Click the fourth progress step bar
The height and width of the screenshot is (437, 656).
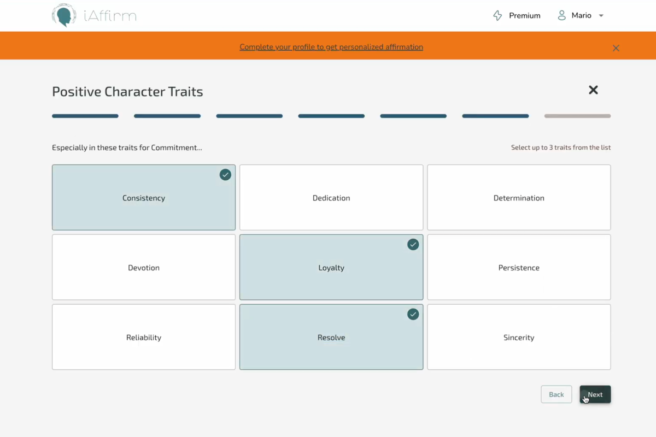331,116
